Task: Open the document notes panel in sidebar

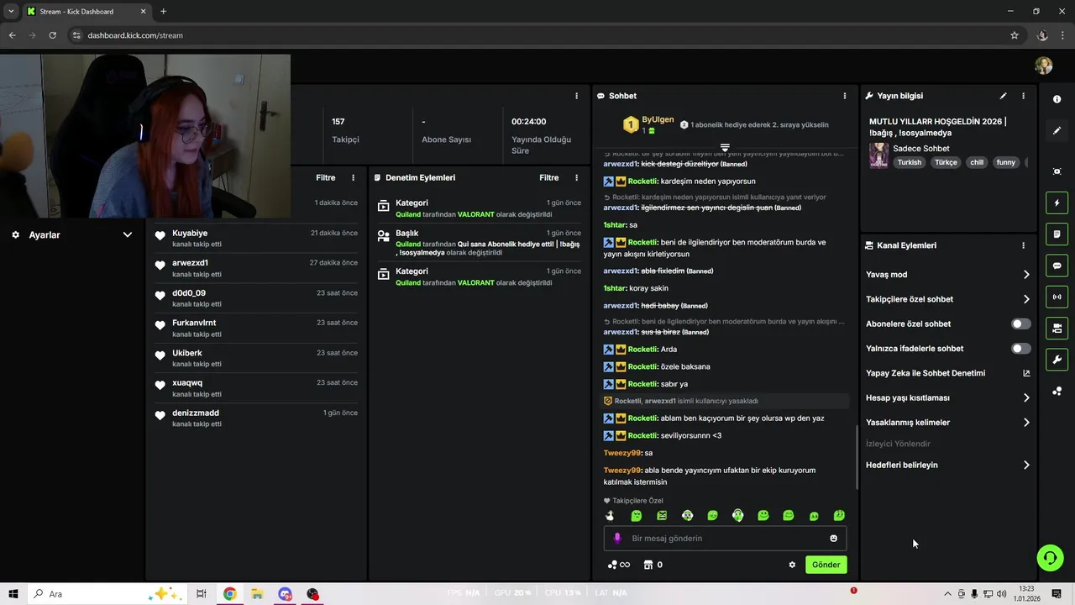Action: pyautogui.click(x=1057, y=234)
